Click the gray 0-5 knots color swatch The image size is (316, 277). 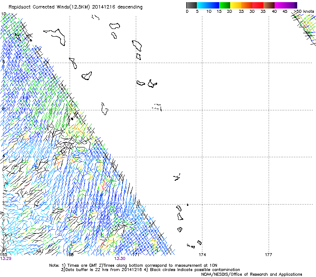191,5
